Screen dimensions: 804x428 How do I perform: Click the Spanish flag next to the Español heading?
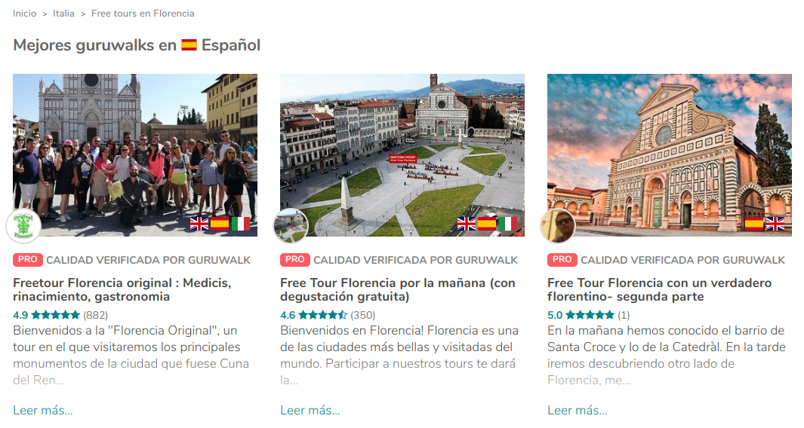click(x=189, y=45)
